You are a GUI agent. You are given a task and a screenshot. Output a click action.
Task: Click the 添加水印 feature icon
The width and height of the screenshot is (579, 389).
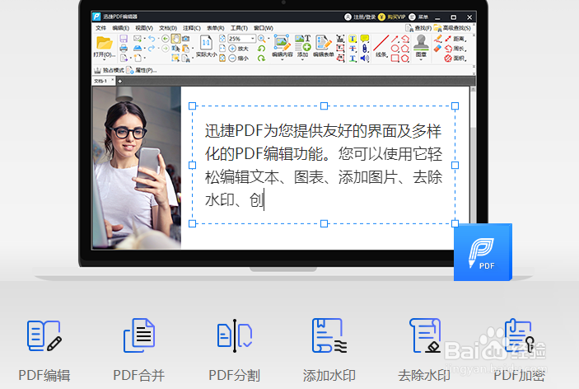329,335
